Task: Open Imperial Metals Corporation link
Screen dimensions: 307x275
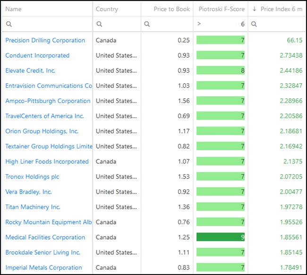Action: coord(43,267)
